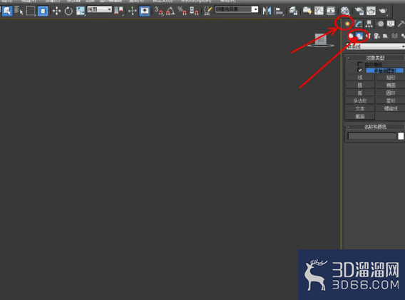The height and width of the screenshot is (300, 405).
Task: Select the Lights category icon
Action: 369,36
